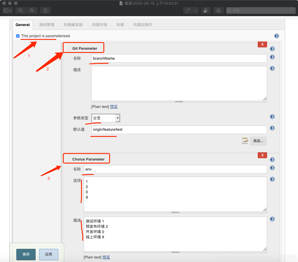Screen dimensions: 298x262
Task: Open help for parameterized project option
Action: pos(276,36)
